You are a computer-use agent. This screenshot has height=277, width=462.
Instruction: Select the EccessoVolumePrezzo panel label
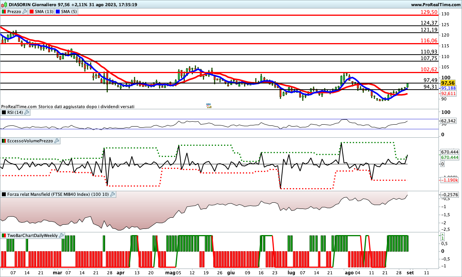pyautogui.click(x=30, y=141)
